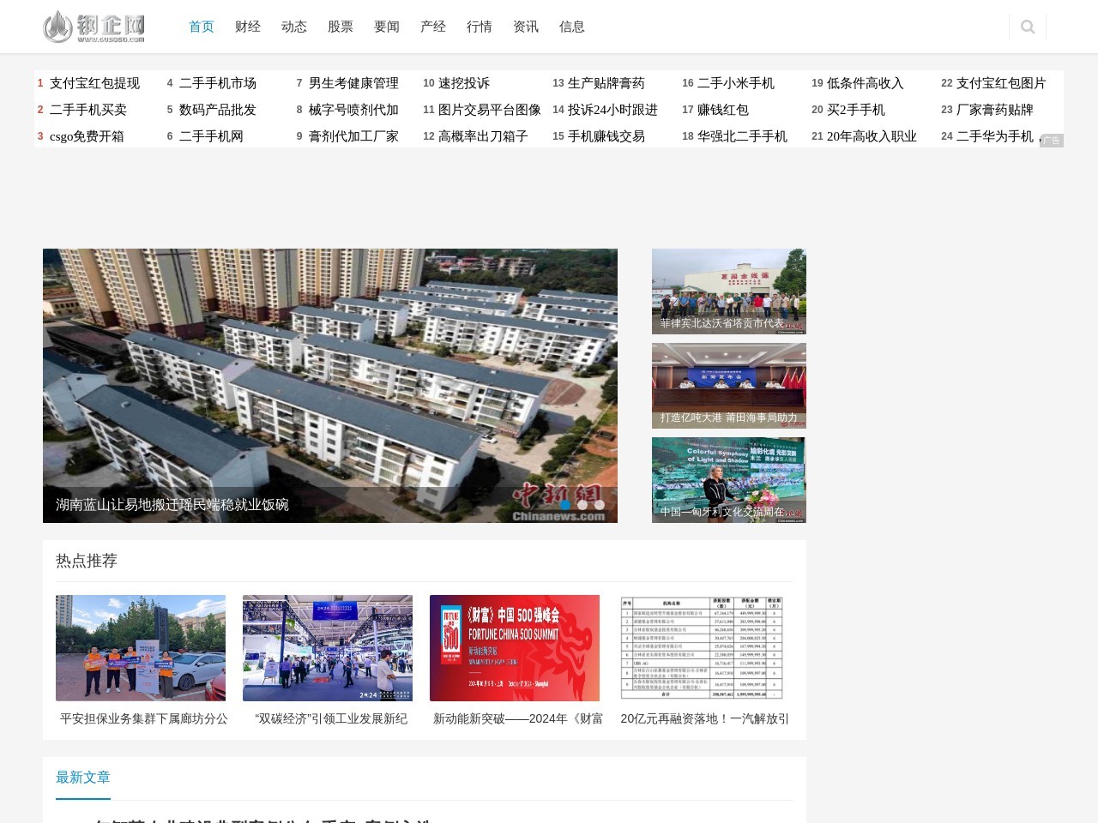Image resolution: width=1098 pixels, height=823 pixels.
Task: Click the 平安担保 article title
Action: [x=143, y=718]
